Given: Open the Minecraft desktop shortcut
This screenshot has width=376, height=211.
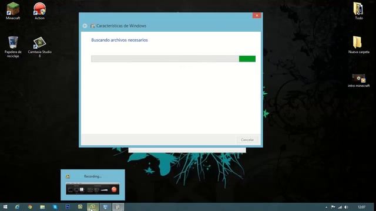Looking at the screenshot, I should [13, 11].
